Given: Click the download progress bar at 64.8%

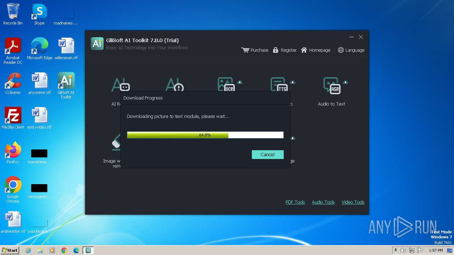Looking at the screenshot, I should (205, 135).
